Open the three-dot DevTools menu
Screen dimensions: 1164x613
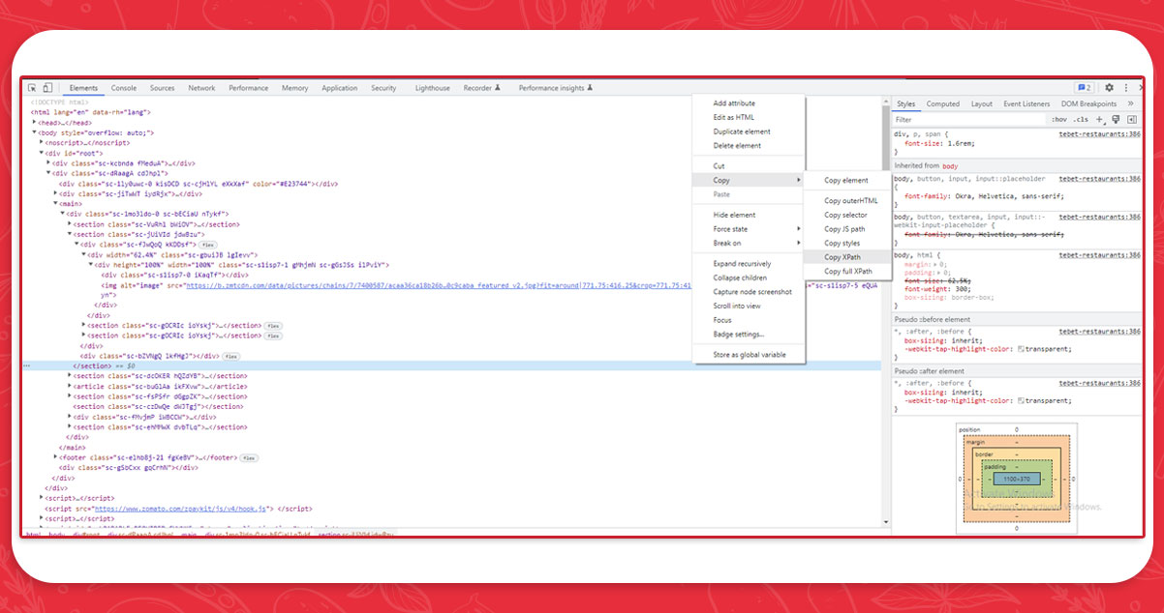coord(1126,88)
